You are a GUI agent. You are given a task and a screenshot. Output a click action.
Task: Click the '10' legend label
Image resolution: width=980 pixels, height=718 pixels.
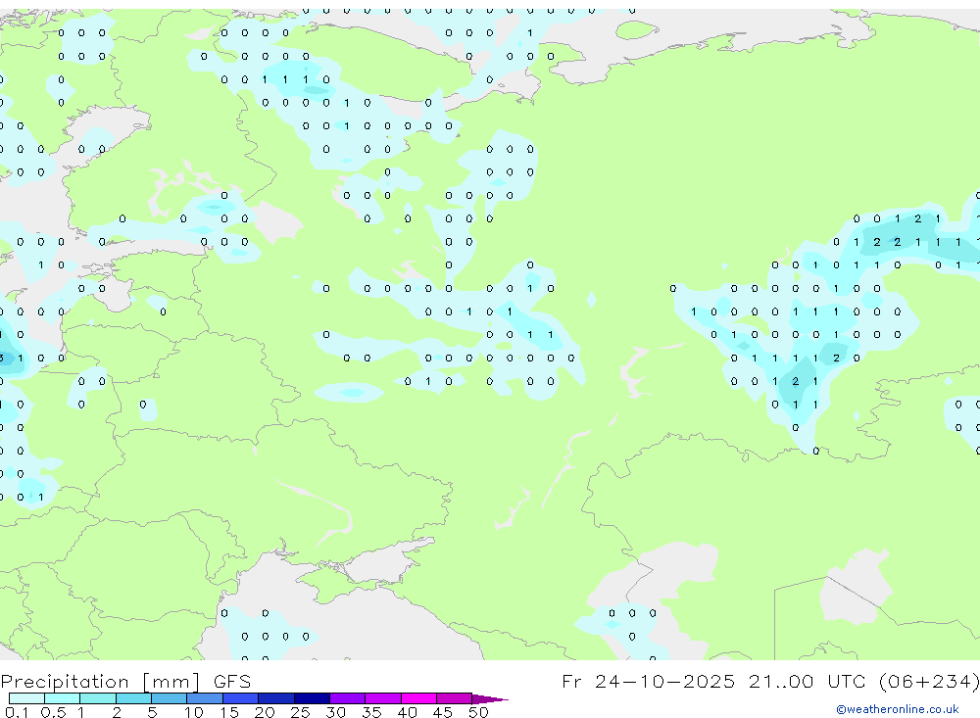click(x=194, y=712)
